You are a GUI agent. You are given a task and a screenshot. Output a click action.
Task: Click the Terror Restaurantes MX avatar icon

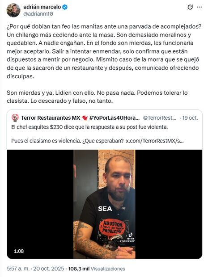point(15,118)
